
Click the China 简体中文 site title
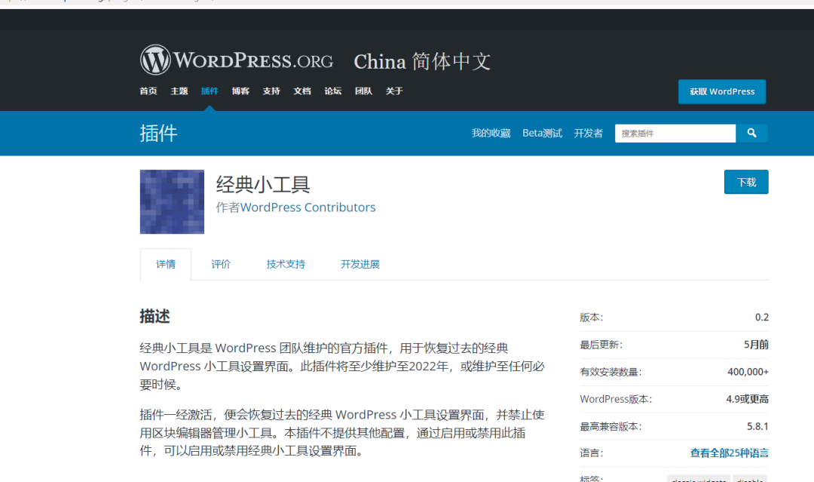click(422, 61)
